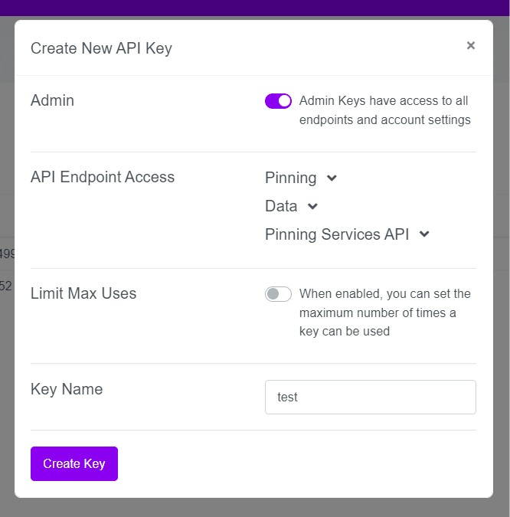Screen dimensions: 510x517
Task: Click the Key Name text field
Action: point(370,397)
